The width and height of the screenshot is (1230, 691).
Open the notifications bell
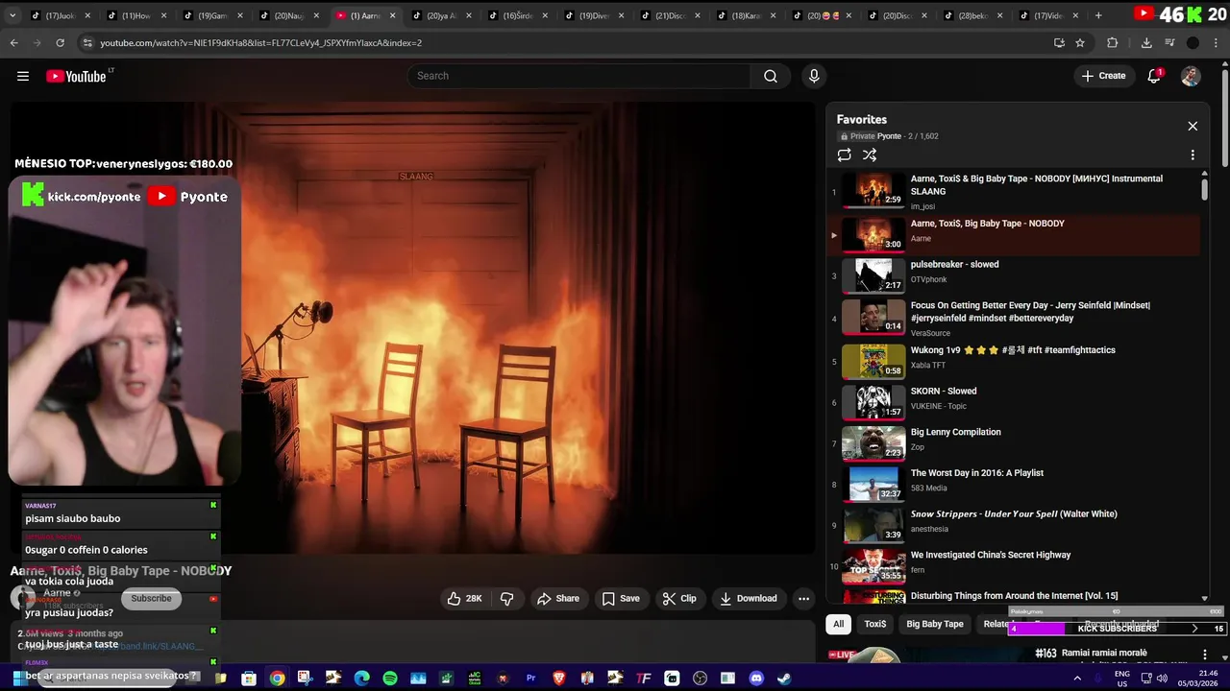click(x=1154, y=76)
